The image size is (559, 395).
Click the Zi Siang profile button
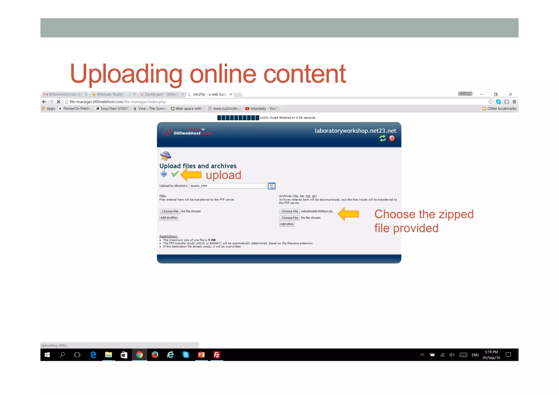pos(465,94)
